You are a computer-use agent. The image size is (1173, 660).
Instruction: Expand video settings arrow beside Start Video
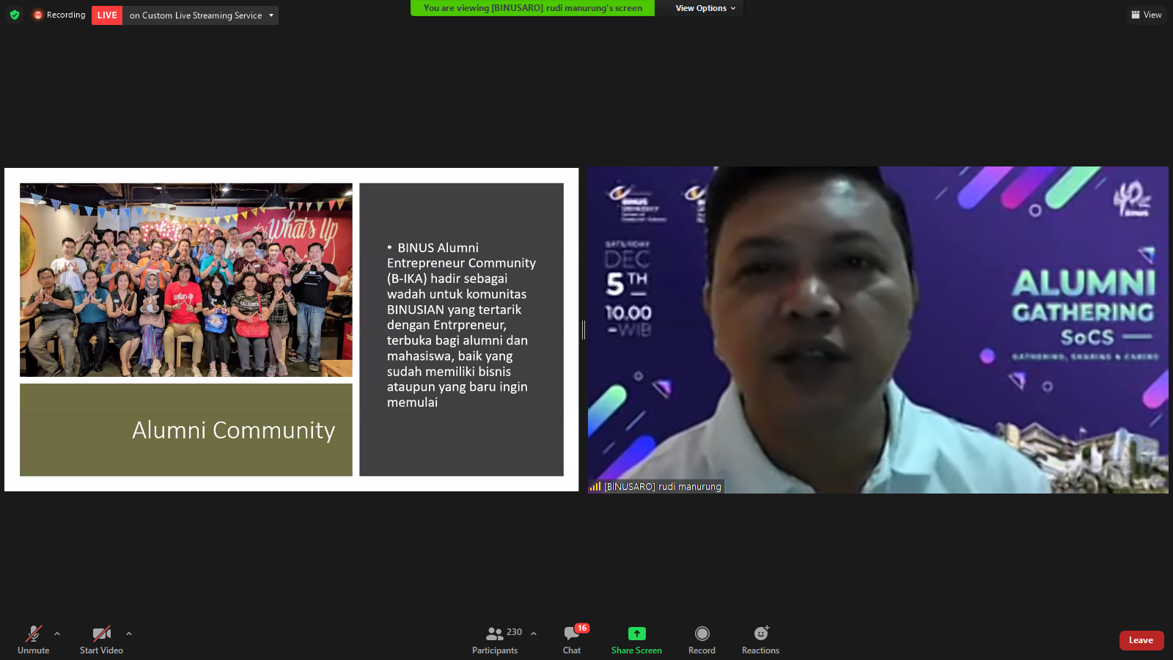[x=129, y=634]
